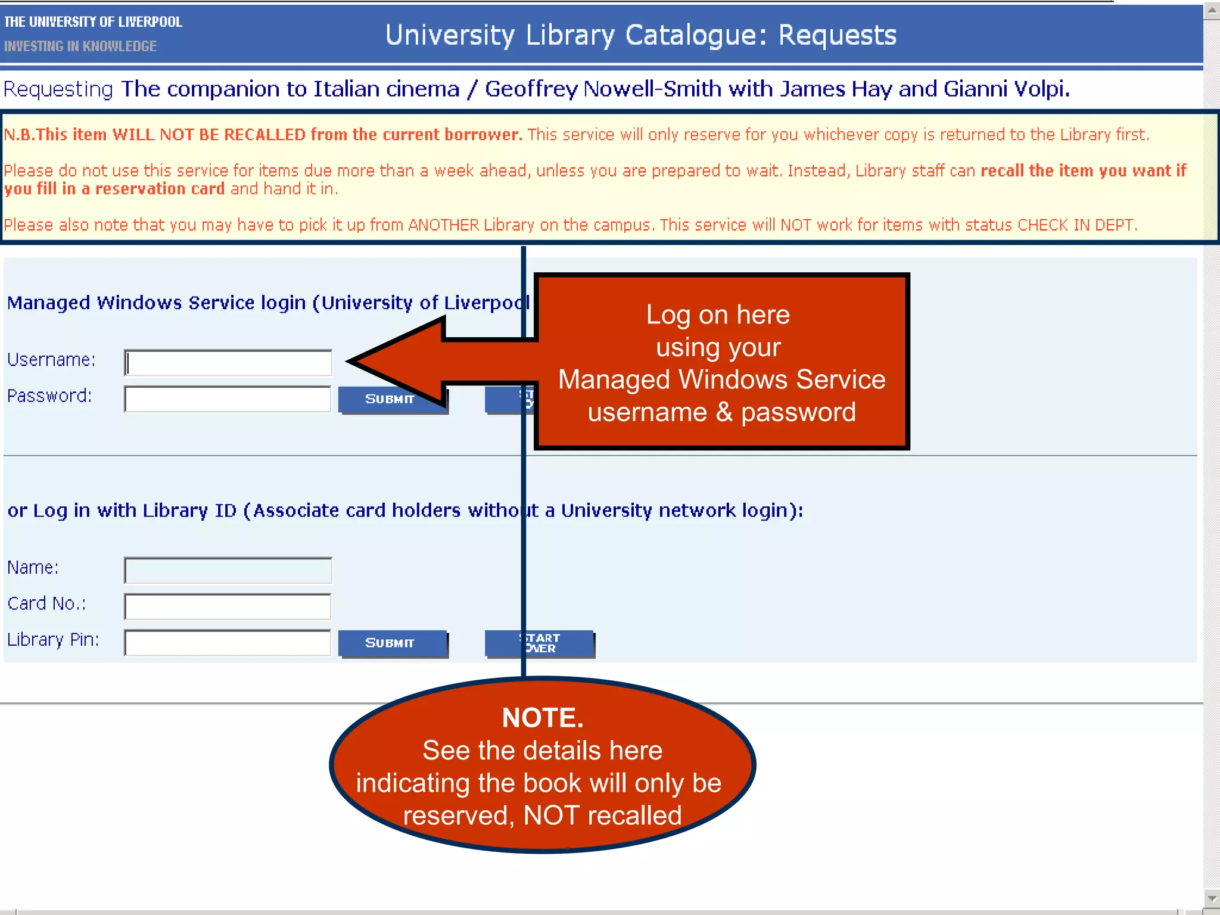Click the Username input field
The width and height of the screenshot is (1220, 915).
pos(228,362)
